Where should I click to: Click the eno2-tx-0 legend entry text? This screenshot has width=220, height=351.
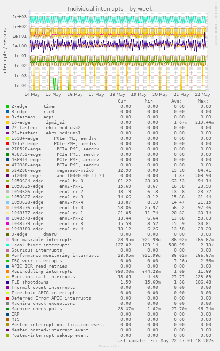coord(47,181)
